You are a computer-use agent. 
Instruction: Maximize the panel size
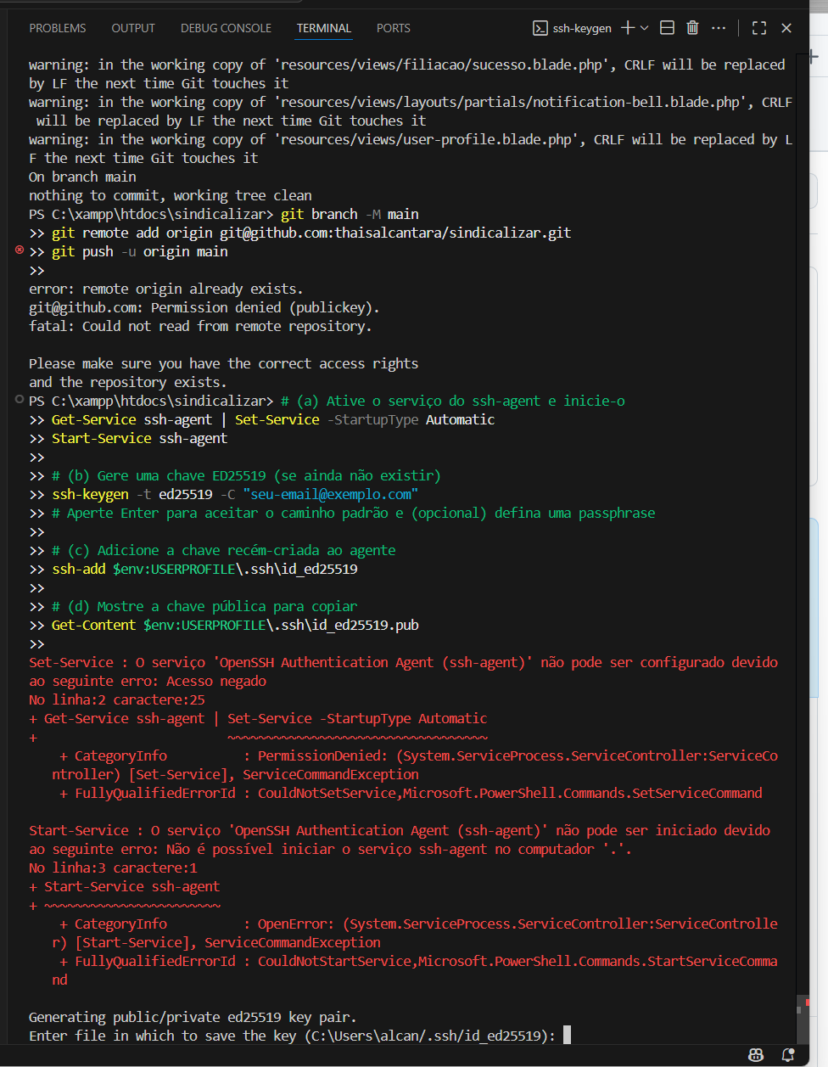(759, 28)
